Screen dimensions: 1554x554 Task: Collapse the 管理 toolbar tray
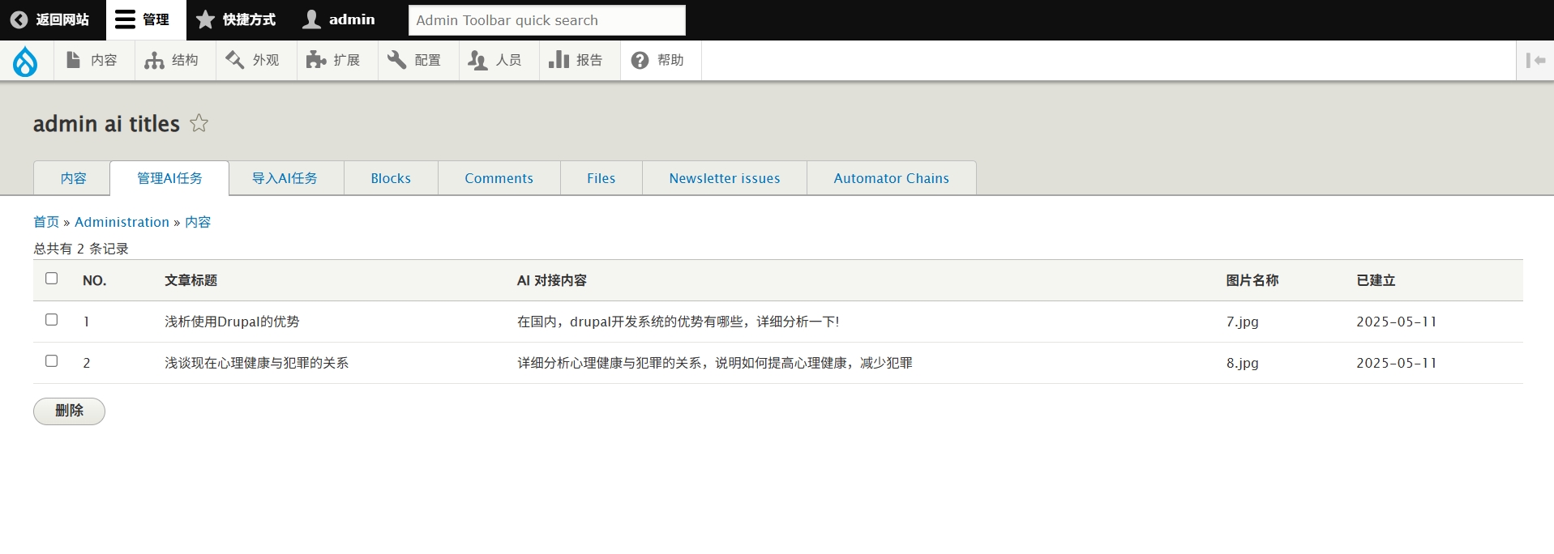[144, 19]
